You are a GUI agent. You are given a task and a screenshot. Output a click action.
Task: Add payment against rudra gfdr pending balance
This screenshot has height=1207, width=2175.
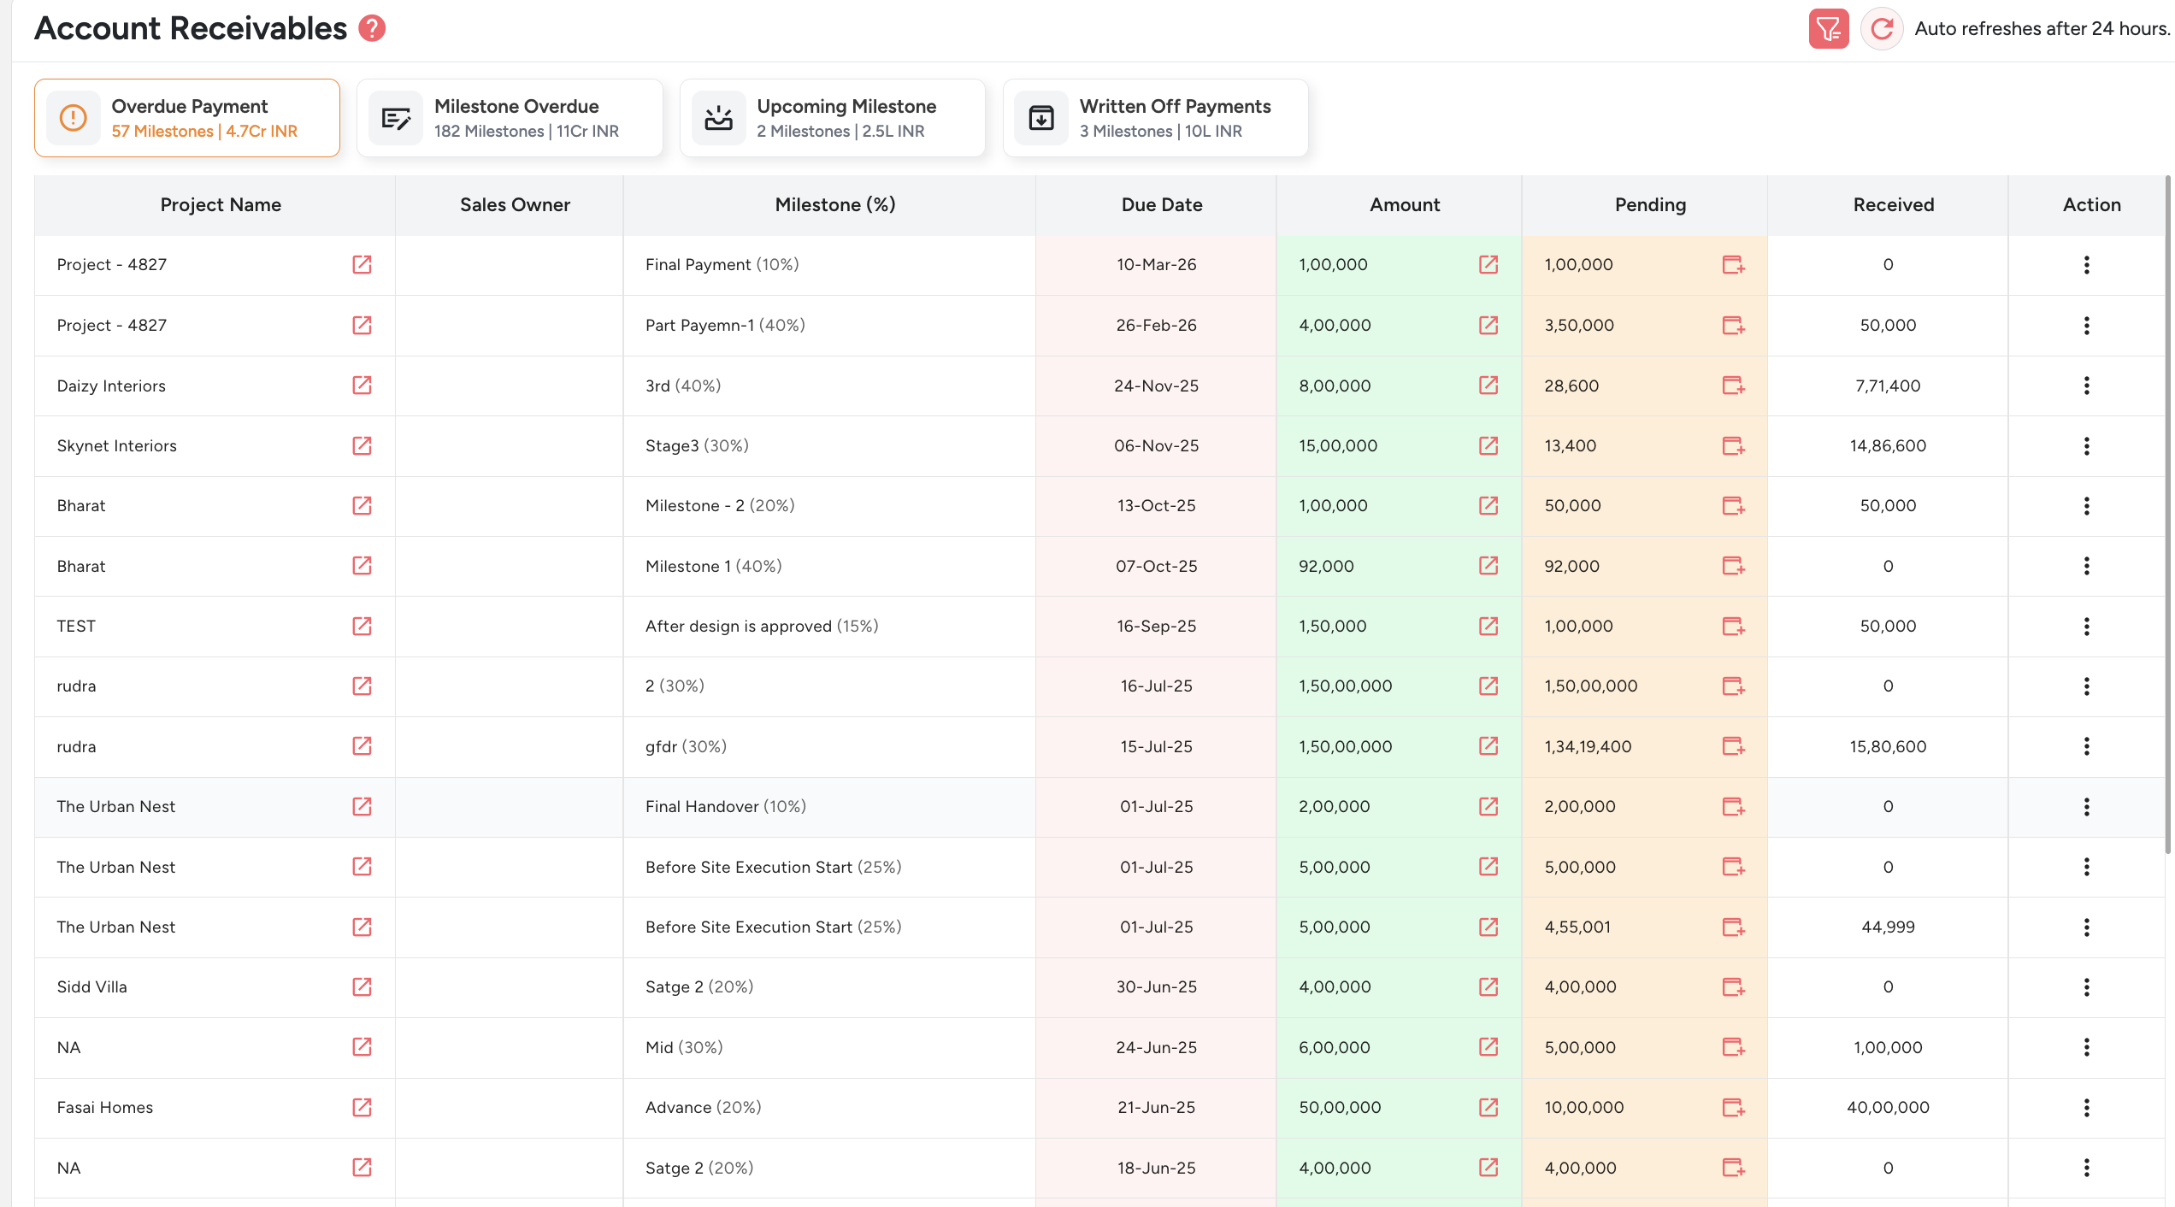[1734, 746]
